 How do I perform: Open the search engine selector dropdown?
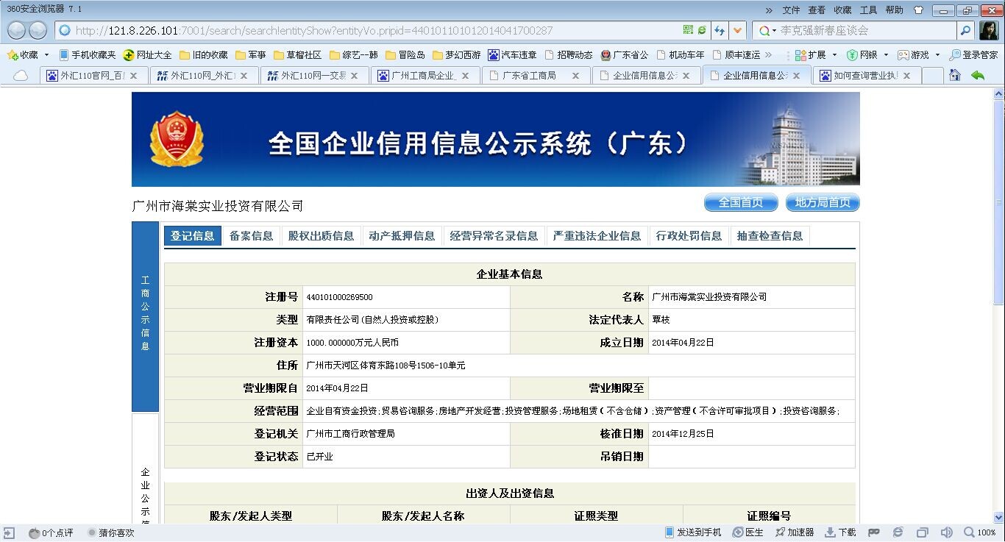766,30
